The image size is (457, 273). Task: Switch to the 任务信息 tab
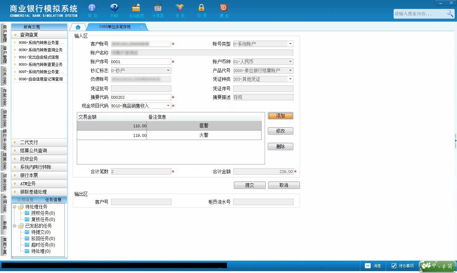(x=53, y=200)
